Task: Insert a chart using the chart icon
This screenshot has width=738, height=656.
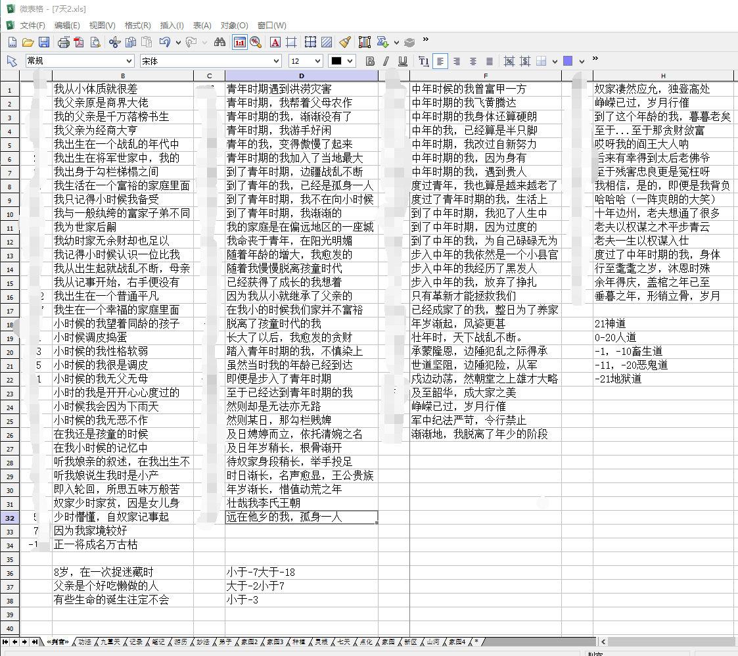Action: pyautogui.click(x=365, y=43)
